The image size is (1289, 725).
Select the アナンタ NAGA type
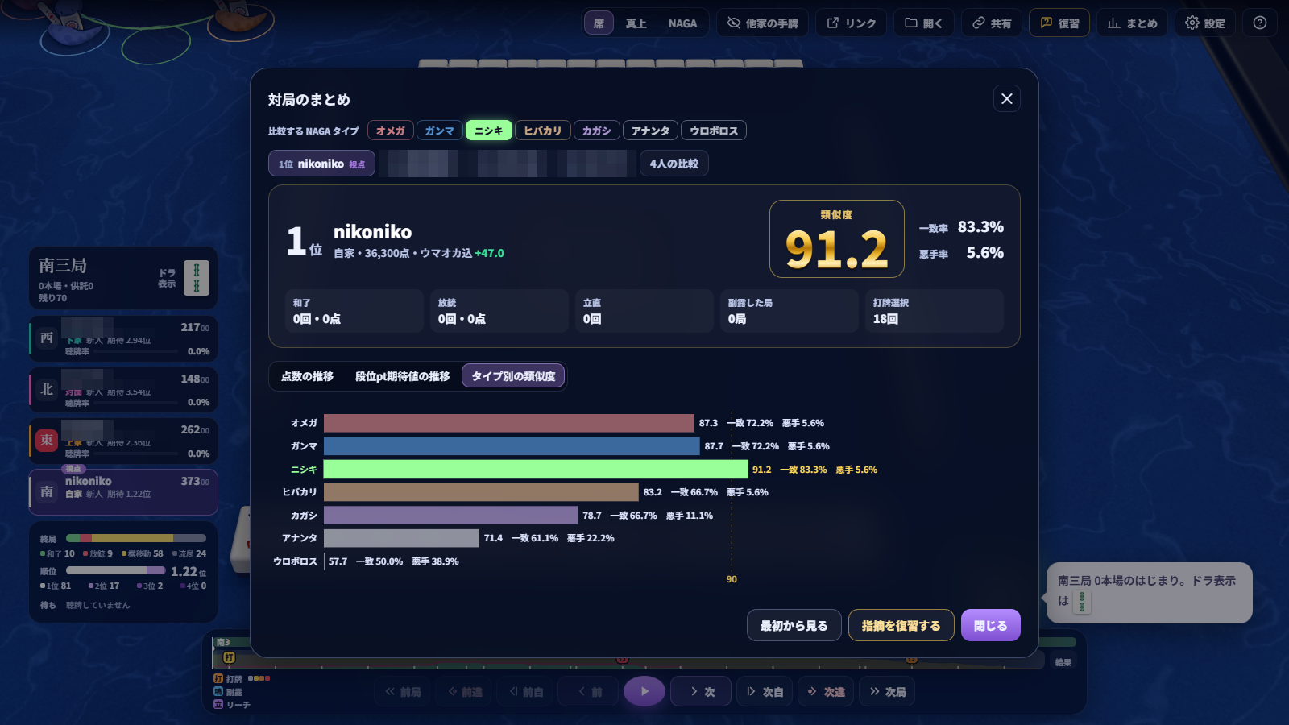650,130
